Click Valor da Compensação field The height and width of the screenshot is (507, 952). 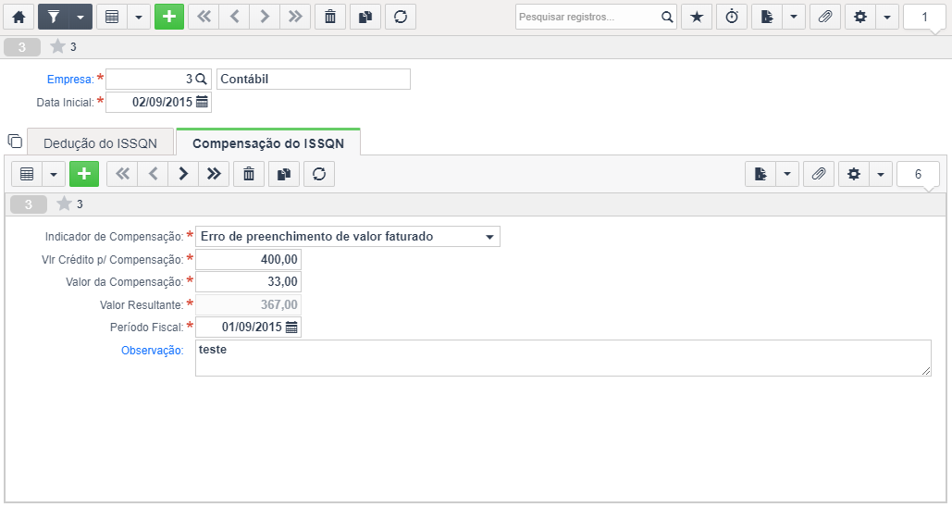point(248,282)
